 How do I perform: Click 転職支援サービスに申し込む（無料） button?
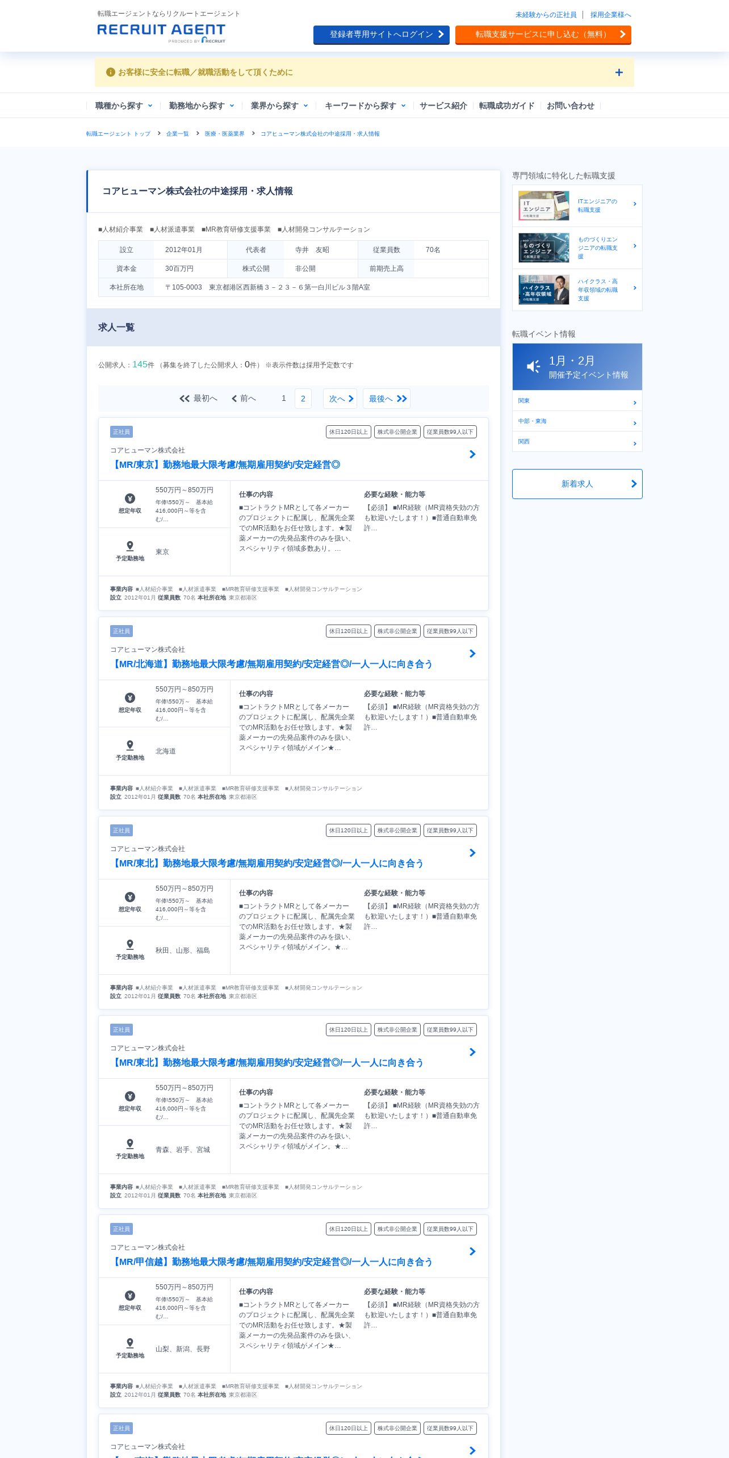pos(543,35)
